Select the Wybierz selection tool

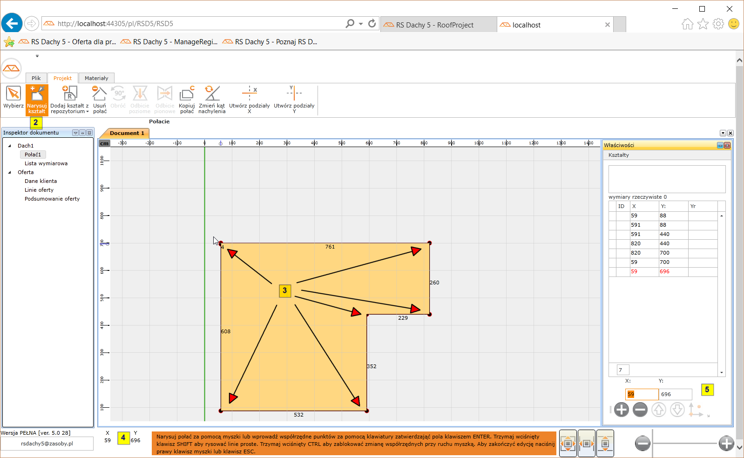14,98
